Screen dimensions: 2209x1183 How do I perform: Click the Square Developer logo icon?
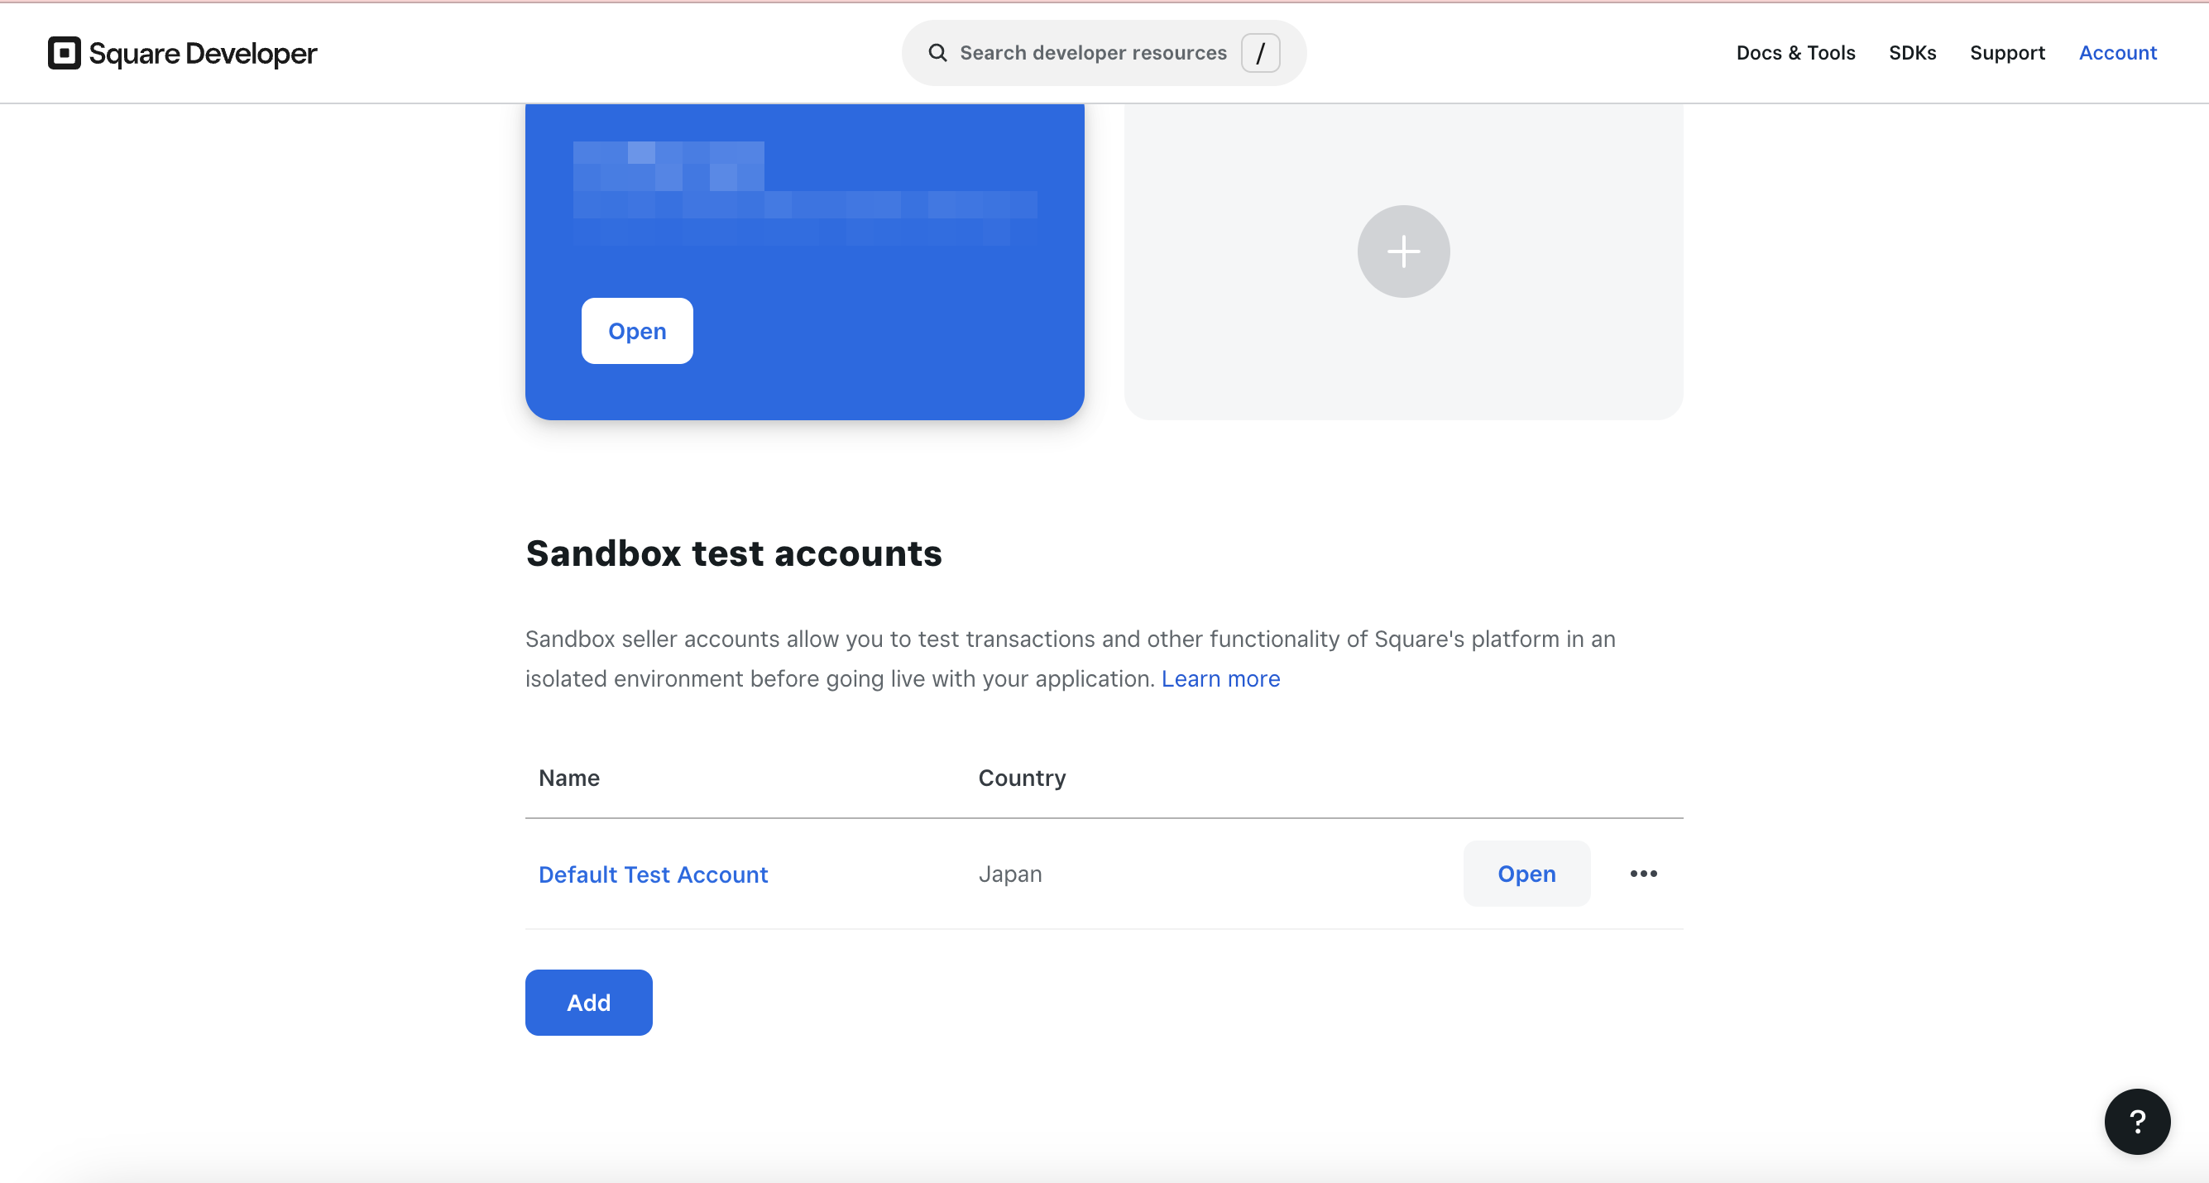coord(65,53)
